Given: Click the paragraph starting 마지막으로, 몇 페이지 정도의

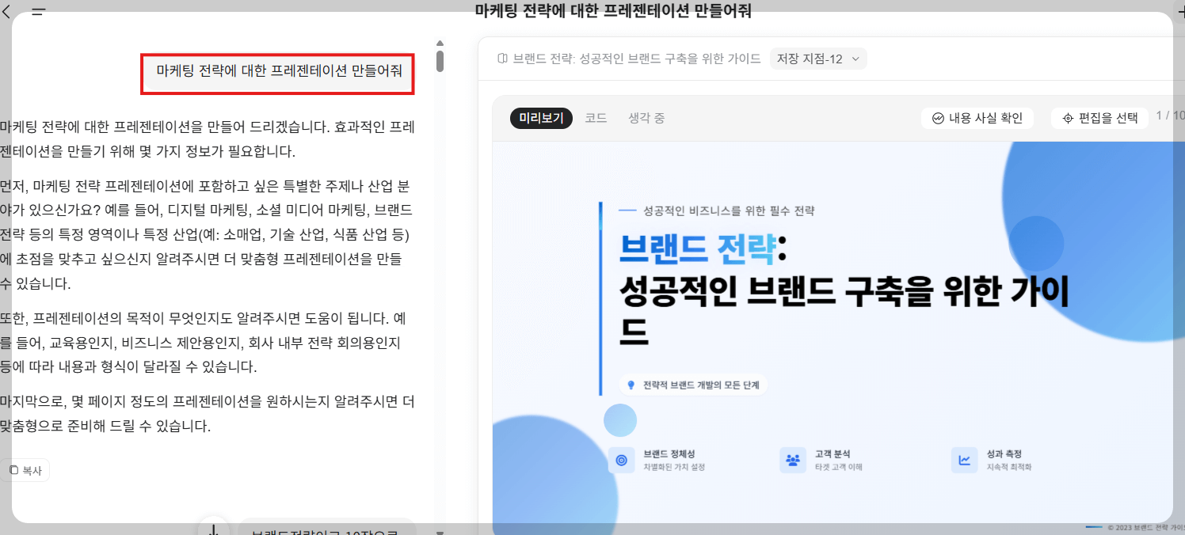Looking at the screenshot, I should coord(208,414).
